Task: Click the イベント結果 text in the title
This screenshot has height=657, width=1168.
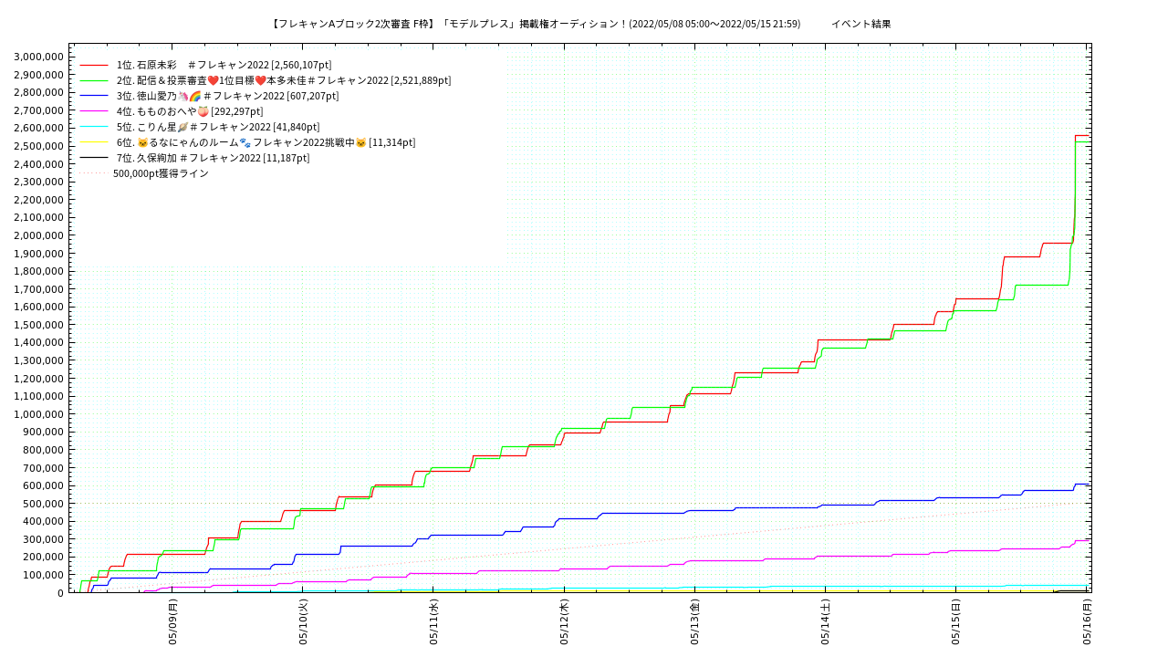Action: 860,24
